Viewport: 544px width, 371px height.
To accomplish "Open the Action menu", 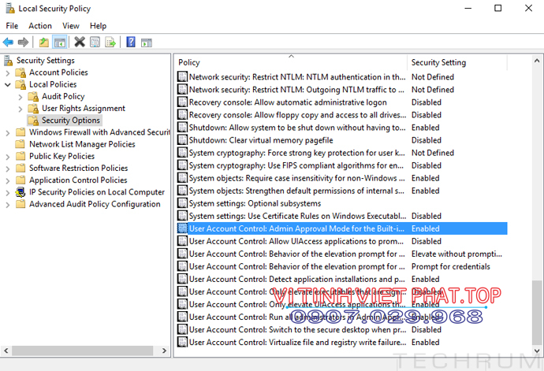I will coord(40,26).
